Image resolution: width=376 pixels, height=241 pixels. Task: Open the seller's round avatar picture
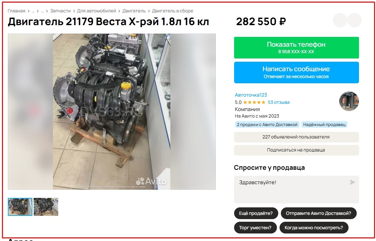point(349,101)
